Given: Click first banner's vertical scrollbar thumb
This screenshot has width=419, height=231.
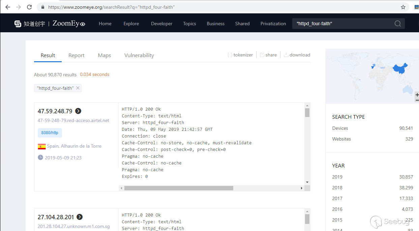Looking at the screenshot, I should click(307, 113).
